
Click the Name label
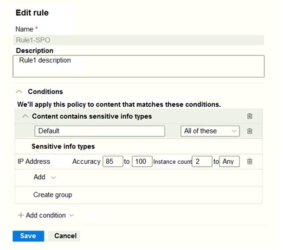click(x=25, y=29)
